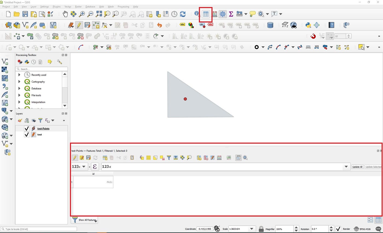Click the Zoom Out magnifier

90,14
